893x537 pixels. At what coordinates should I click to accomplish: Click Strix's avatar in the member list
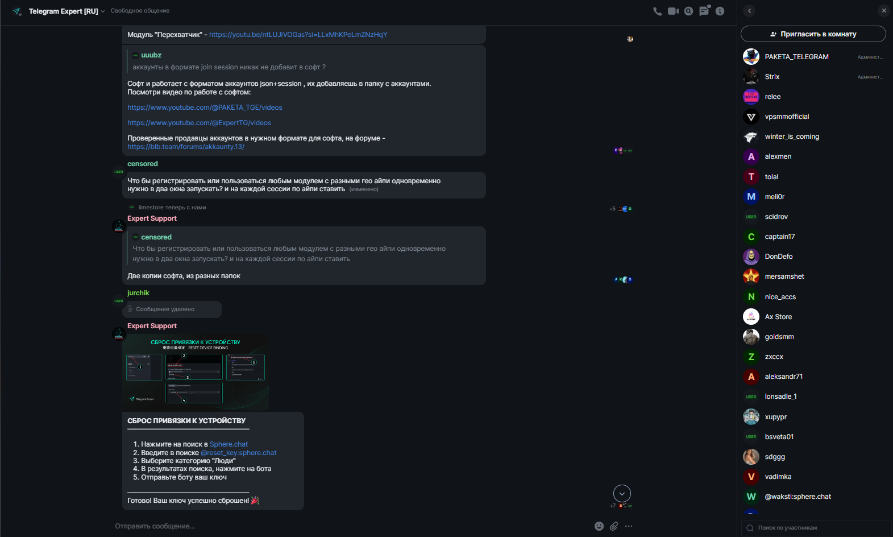pyautogui.click(x=751, y=77)
